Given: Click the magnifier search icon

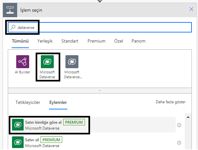Looking at the screenshot, I should tap(13, 27).
